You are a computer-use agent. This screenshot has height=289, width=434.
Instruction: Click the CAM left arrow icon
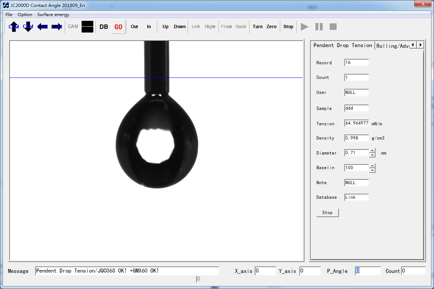pyautogui.click(x=42, y=27)
